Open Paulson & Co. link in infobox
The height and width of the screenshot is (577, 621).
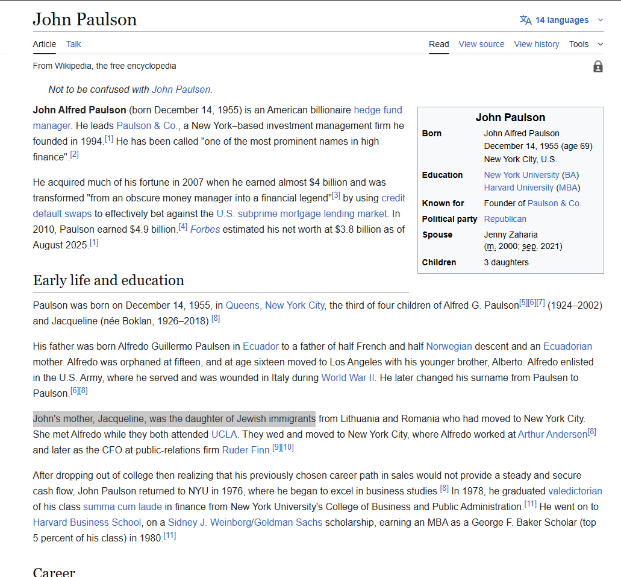pos(554,203)
